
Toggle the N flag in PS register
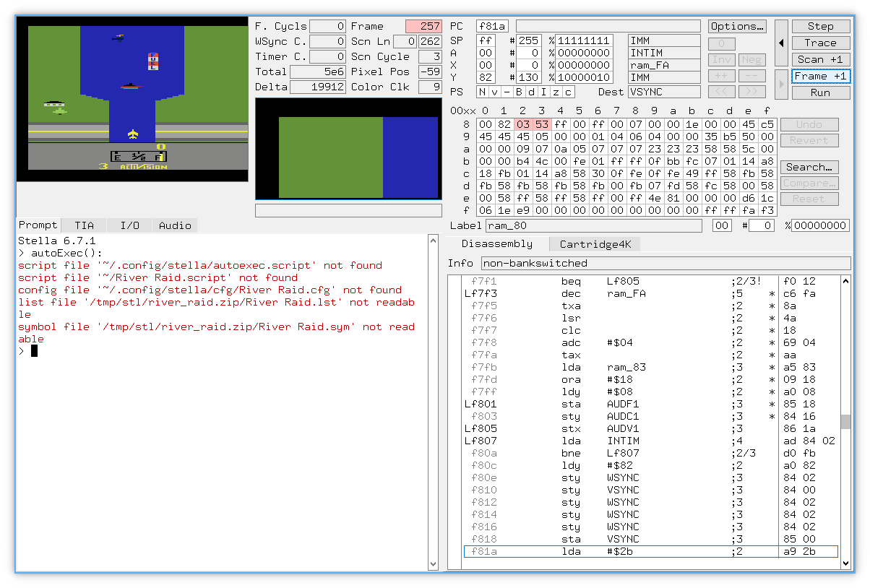point(483,92)
